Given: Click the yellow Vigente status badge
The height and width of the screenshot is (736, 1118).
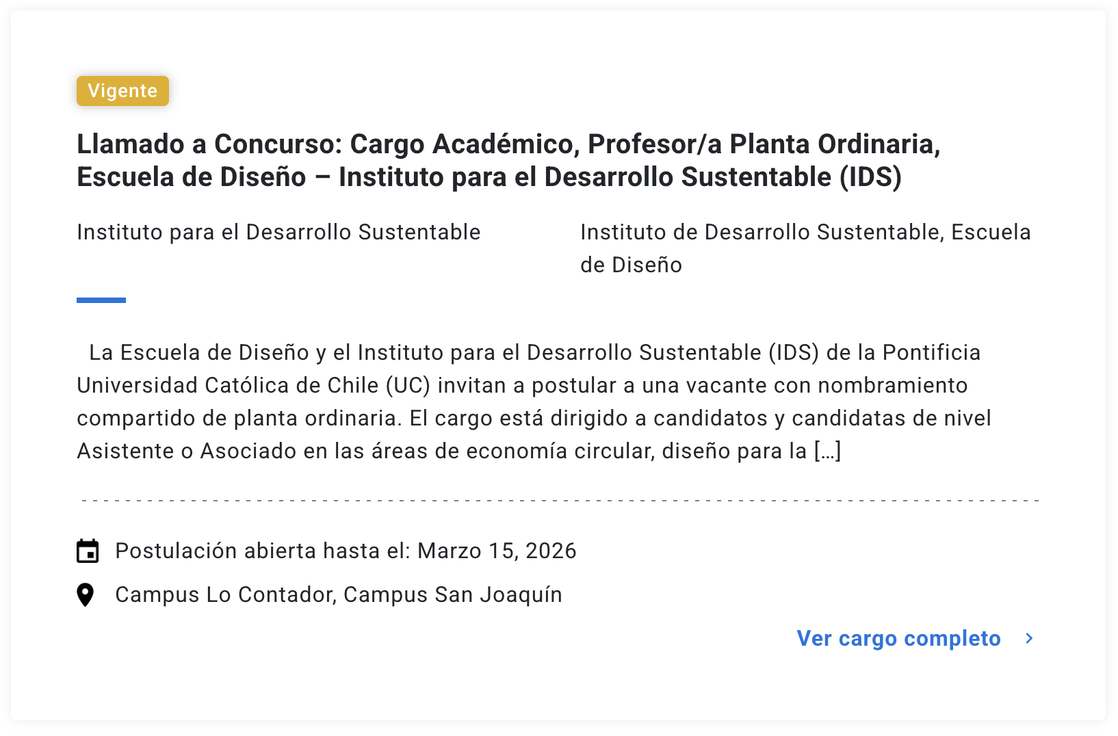Looking at the screenshot, I should (x=122, y=91).
